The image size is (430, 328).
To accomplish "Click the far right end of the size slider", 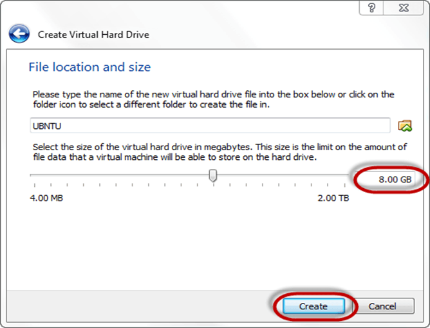I will [x=348, y=175].
